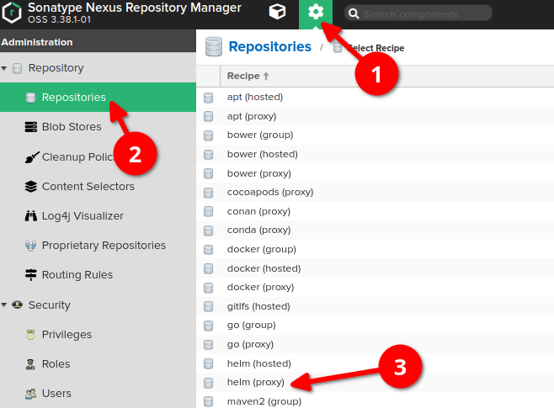Screen dimensions: 554x408
Task: Open the Administration gear icon
Action: point(316,13)
